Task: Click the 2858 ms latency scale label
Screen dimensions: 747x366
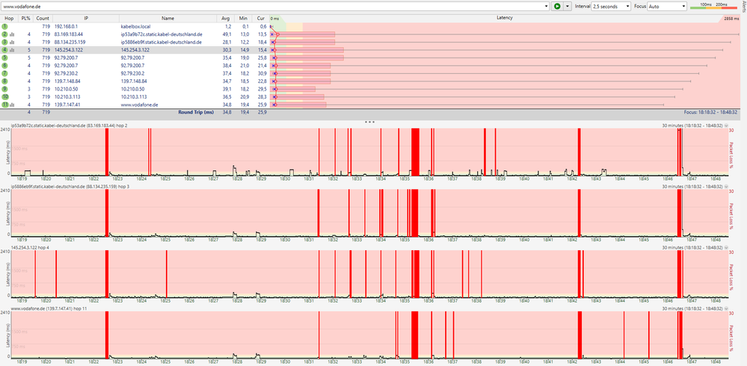Action: coord(731,18)
